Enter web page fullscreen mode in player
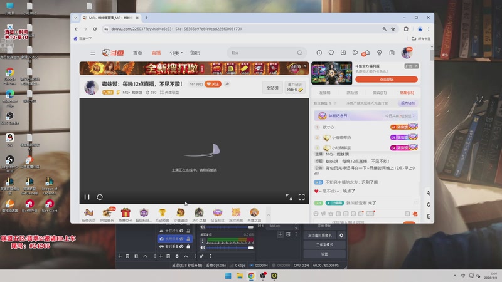The image size is (502, 282). pos(289,197)
